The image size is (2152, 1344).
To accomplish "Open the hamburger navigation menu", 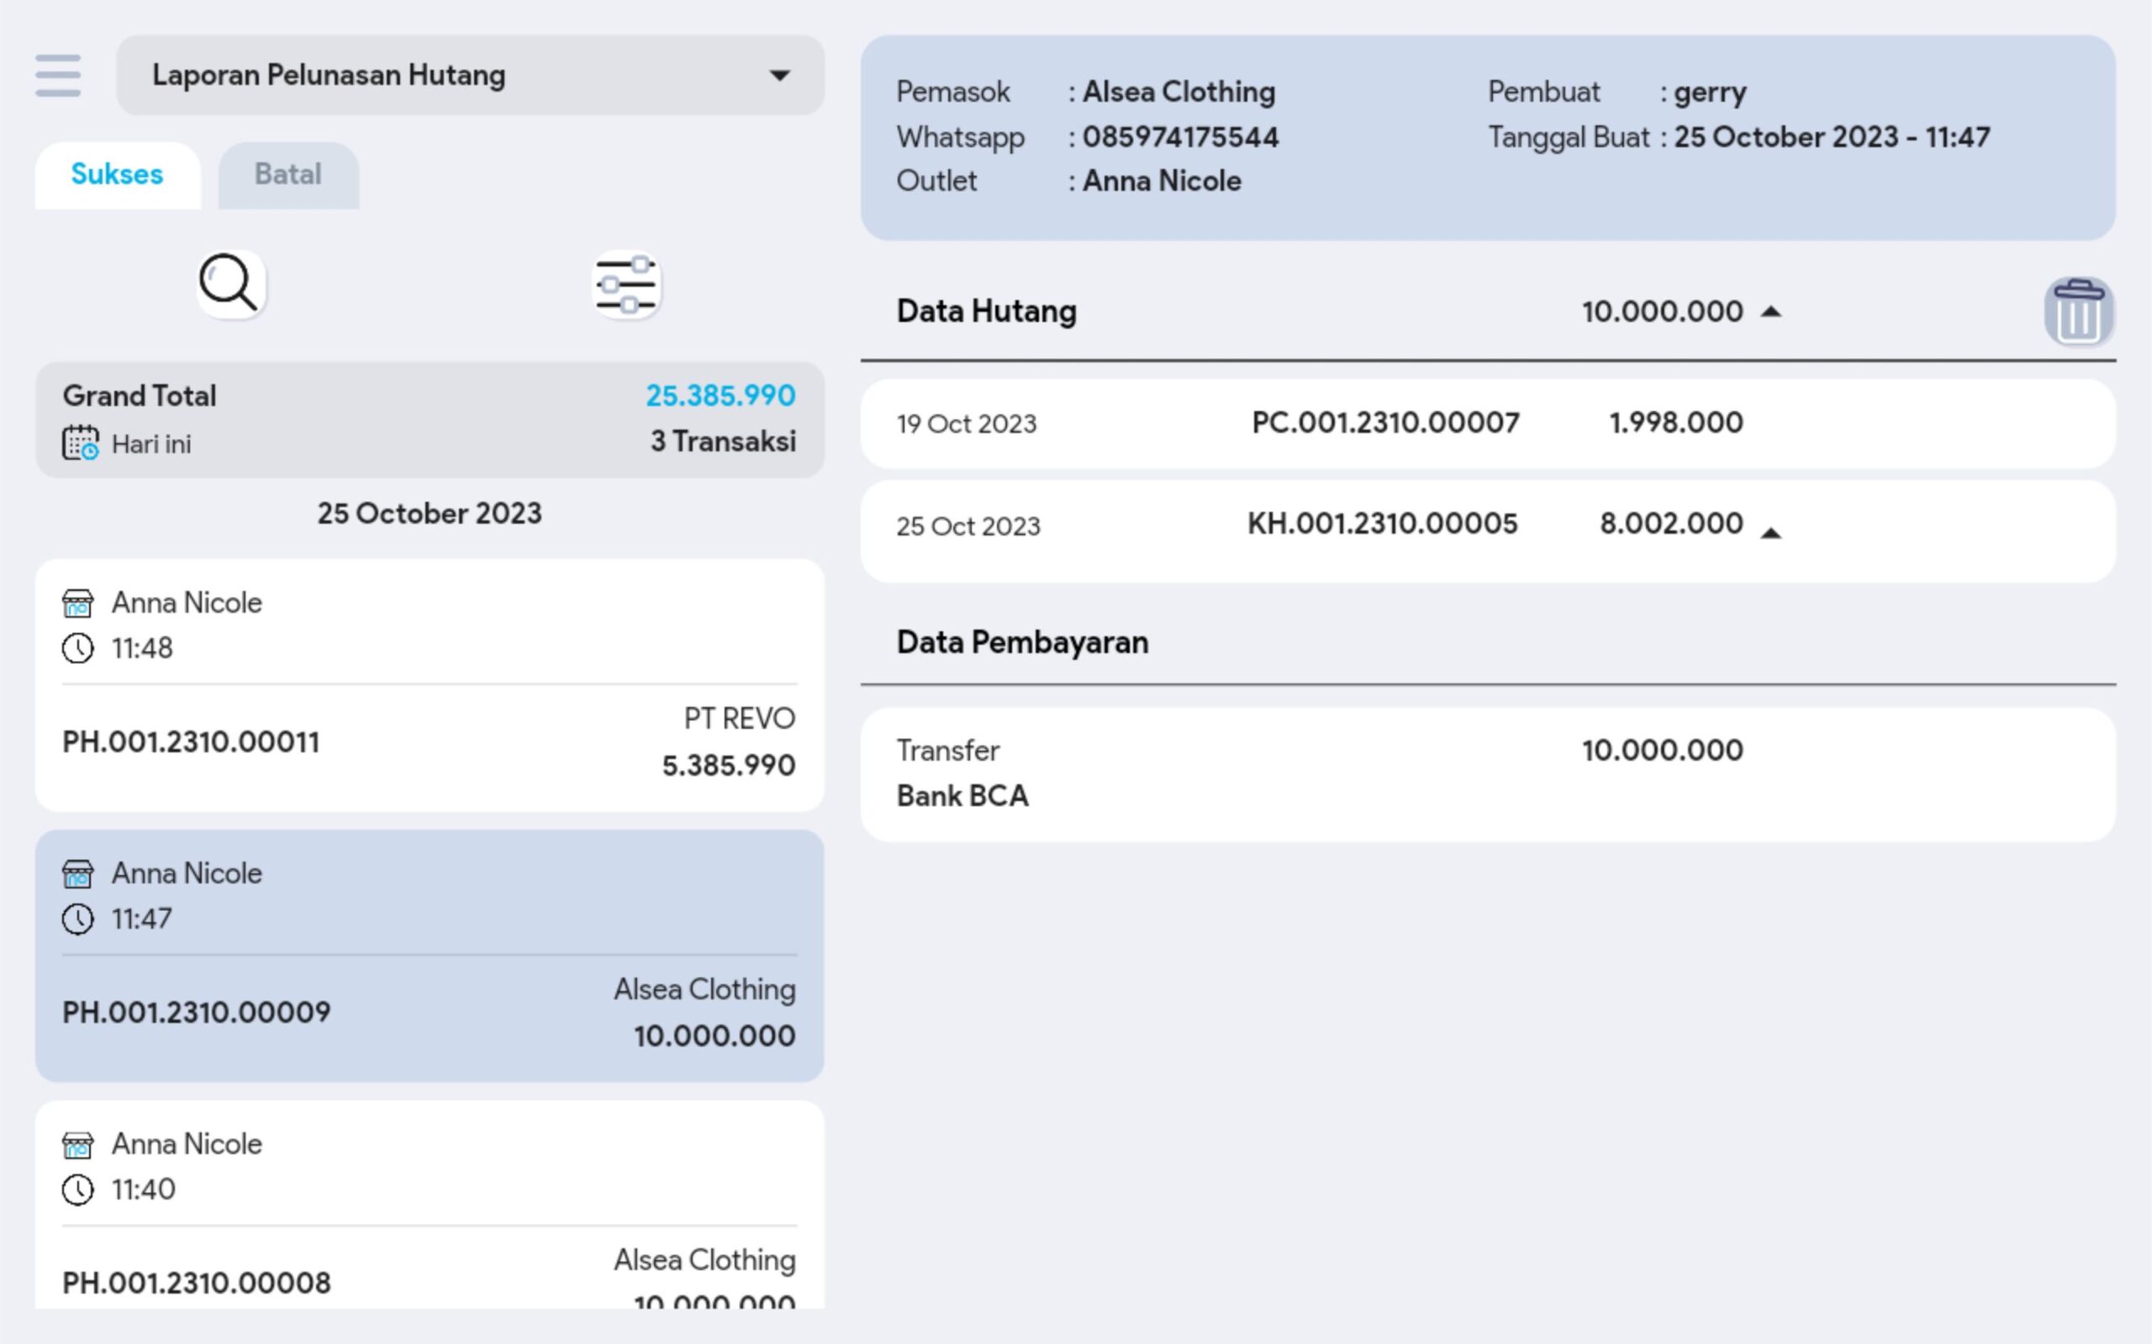I will point(58,76).
